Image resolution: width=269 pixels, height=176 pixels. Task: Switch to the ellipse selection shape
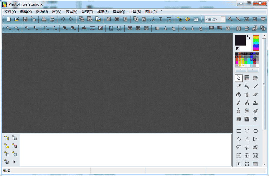(247, 131)
